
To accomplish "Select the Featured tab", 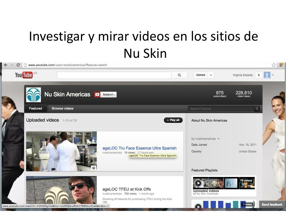I will pos(35,108).
